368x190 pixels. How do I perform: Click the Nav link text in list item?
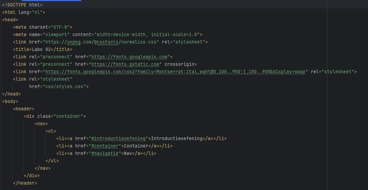[128, 154]
